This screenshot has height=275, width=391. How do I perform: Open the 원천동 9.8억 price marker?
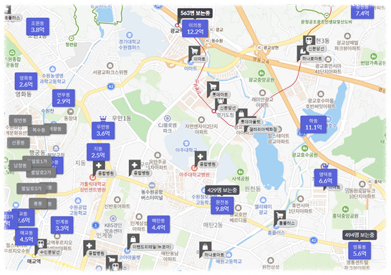pos(222,206)
